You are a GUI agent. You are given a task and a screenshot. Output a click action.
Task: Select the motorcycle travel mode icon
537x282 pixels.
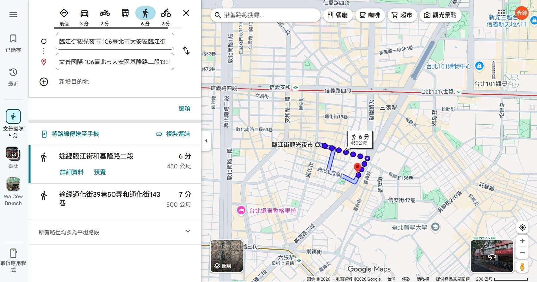[x=105, y=13]
